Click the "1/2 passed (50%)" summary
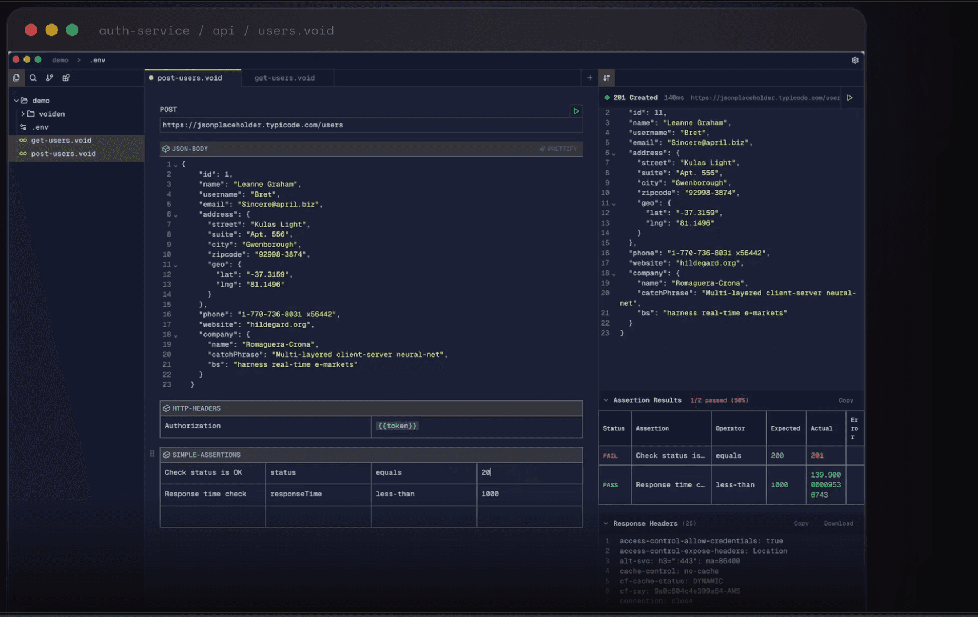 pos(719,400)
